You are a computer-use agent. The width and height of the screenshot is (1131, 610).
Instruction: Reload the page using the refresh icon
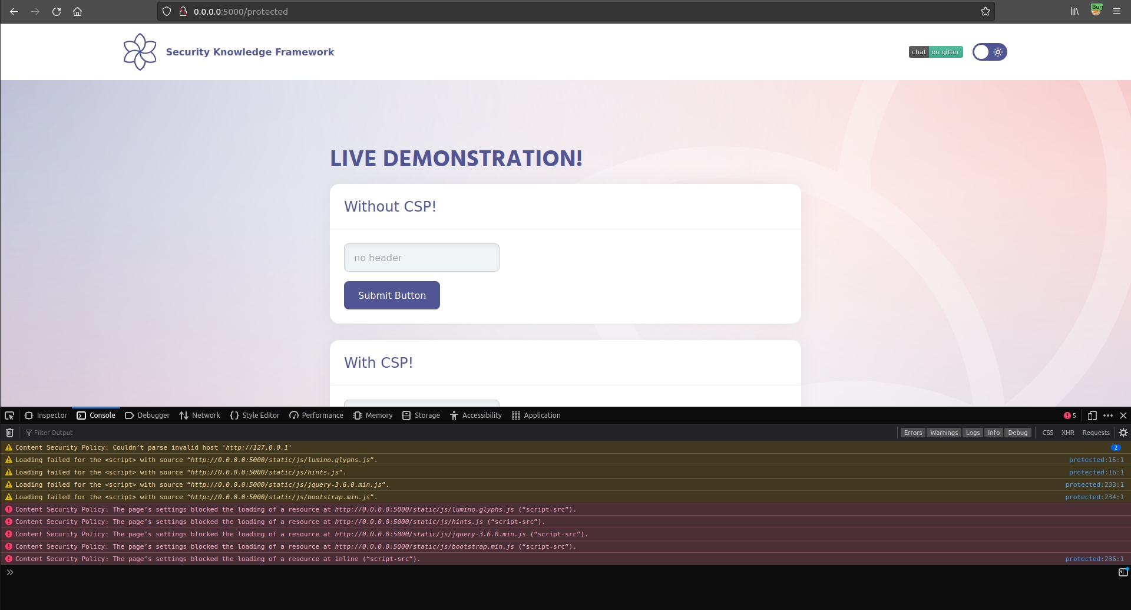(x=57, y=11)
